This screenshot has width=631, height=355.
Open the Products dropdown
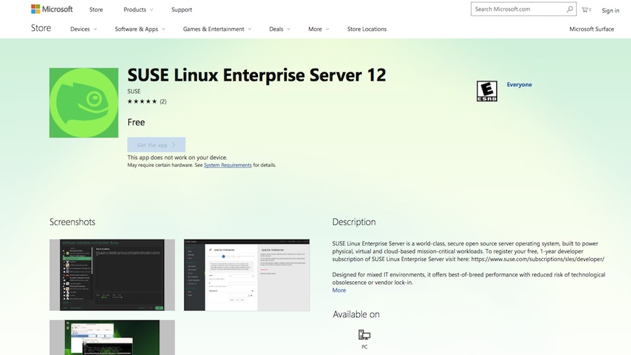click(138, 10)
